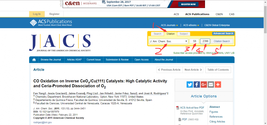Click the volume number field
Screen dimensions: 267x125
194,41
